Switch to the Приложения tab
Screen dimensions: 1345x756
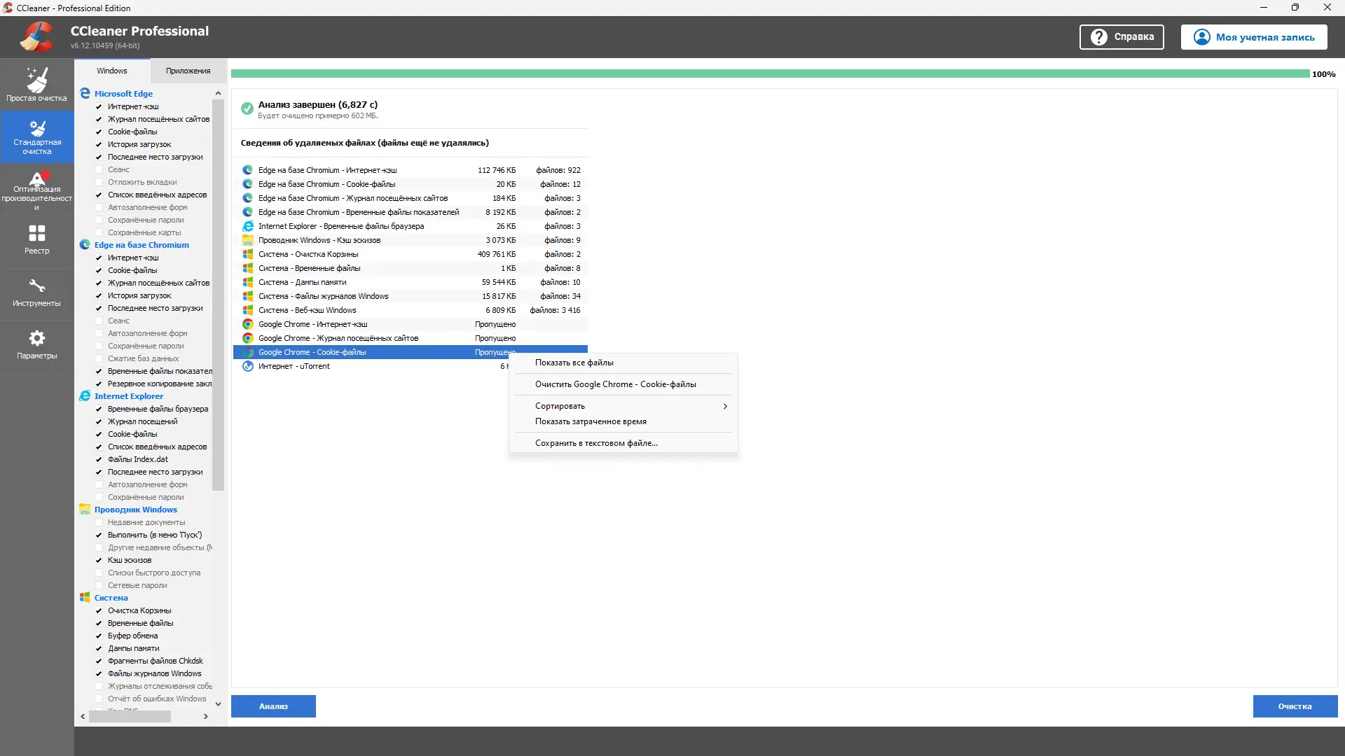coord(188,71)
